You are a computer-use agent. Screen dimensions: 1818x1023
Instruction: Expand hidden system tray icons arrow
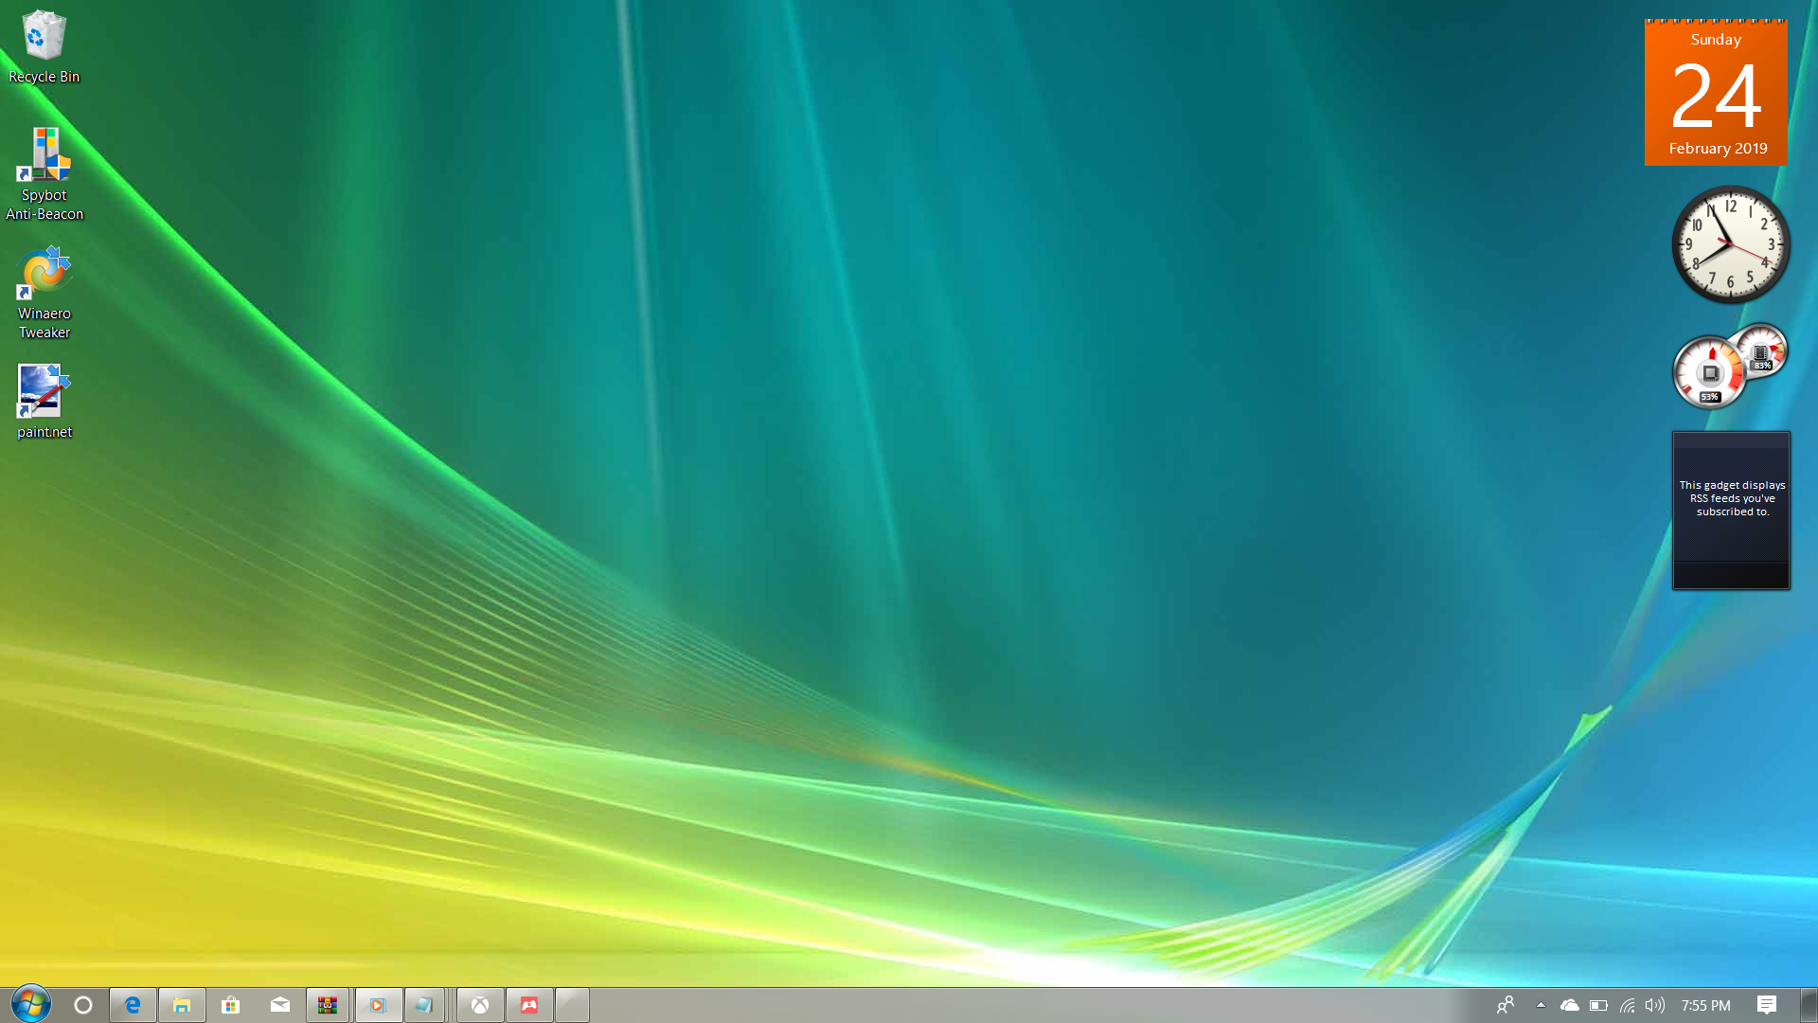coord(1541,1005)
